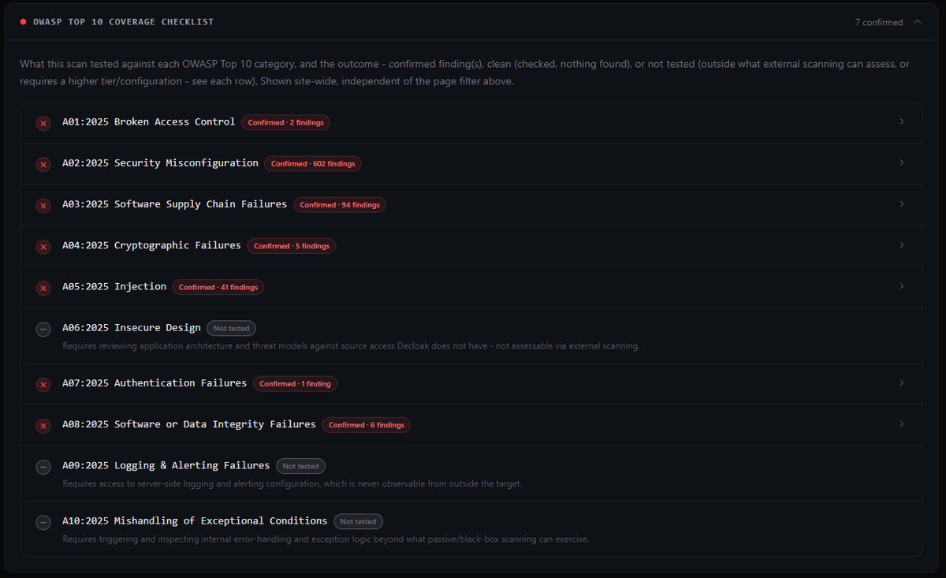Expand the A02:2025 Security Misconfiguration row chevron
Viewport: 946px width, 578px height.
(x=902, y=162)
